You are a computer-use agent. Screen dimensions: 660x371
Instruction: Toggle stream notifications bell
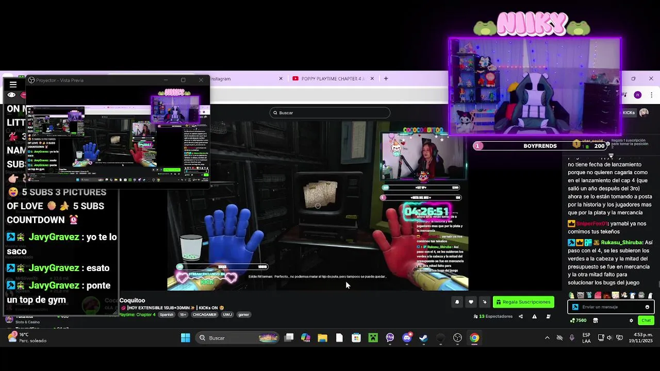click(457, 302)
